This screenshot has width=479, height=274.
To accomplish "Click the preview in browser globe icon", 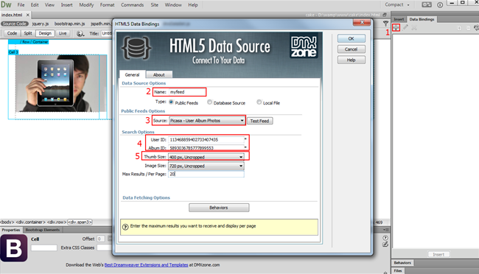I will 80,33.
